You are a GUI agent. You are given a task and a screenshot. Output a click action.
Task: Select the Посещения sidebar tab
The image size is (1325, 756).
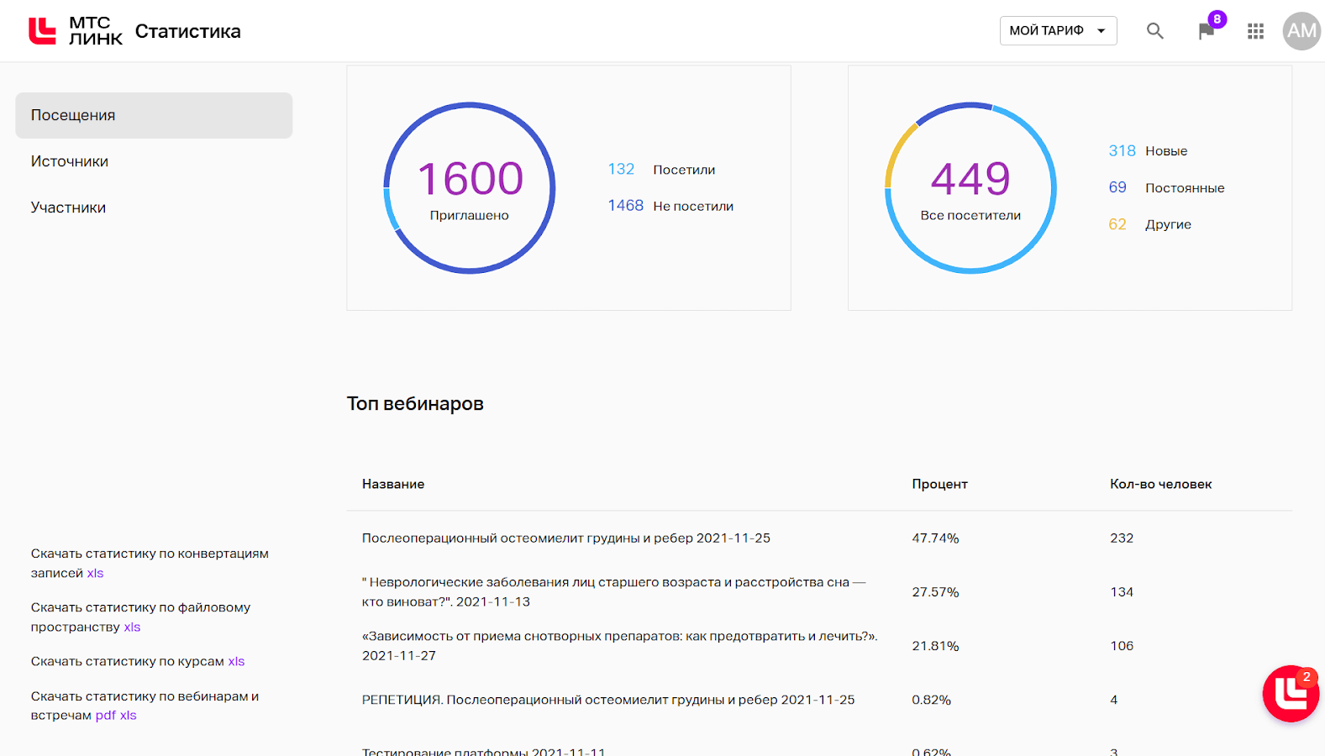click(154, 115)
